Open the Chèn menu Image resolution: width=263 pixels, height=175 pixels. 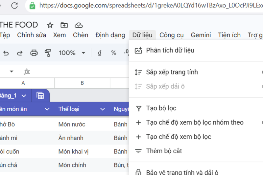(x=81, y=35)
